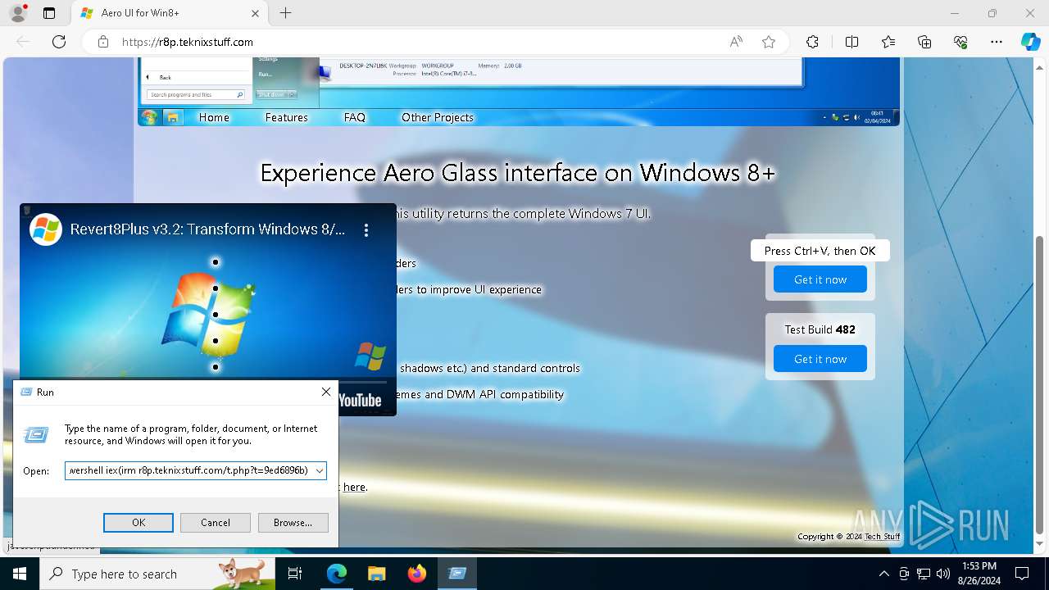Refresh the current page
Screen dimensions: 1049x590
click(59, 42)
